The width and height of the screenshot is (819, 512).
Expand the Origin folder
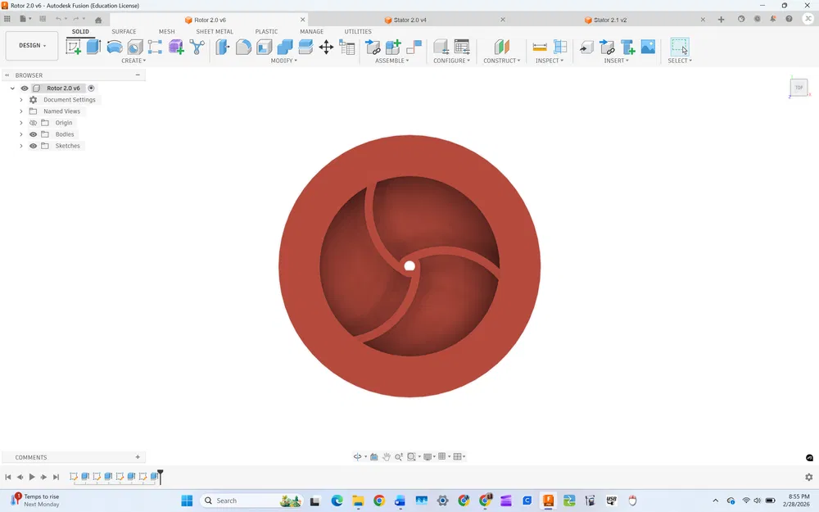pyautogui.click(x=21, y=123)
